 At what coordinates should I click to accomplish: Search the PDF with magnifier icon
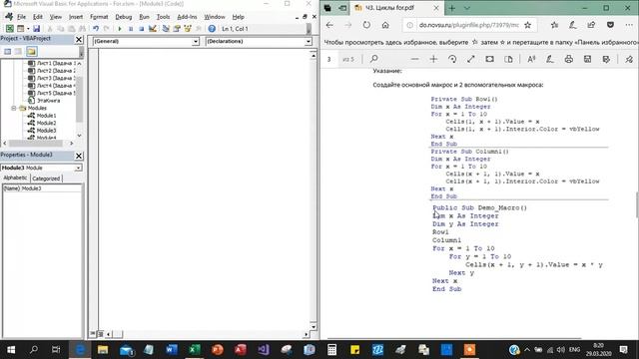click(x=373, y=59)
